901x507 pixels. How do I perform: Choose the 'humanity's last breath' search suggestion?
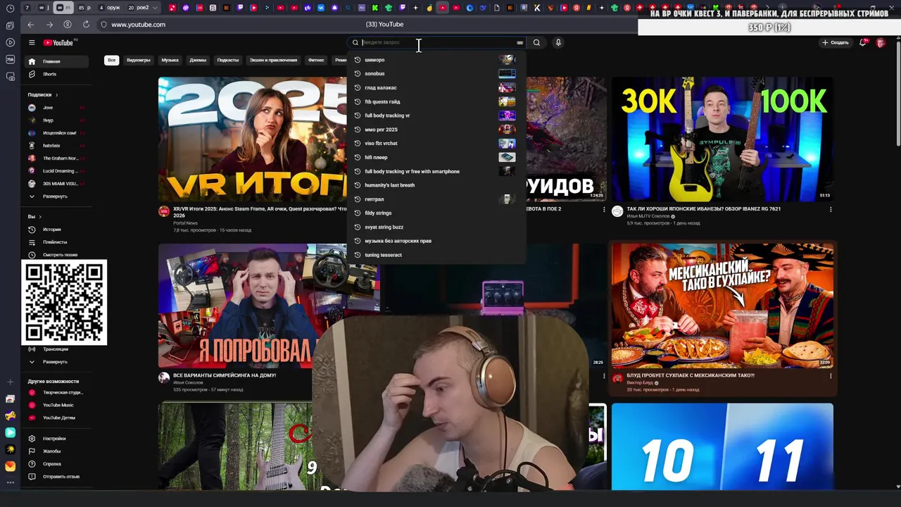(x=436, y=185)
